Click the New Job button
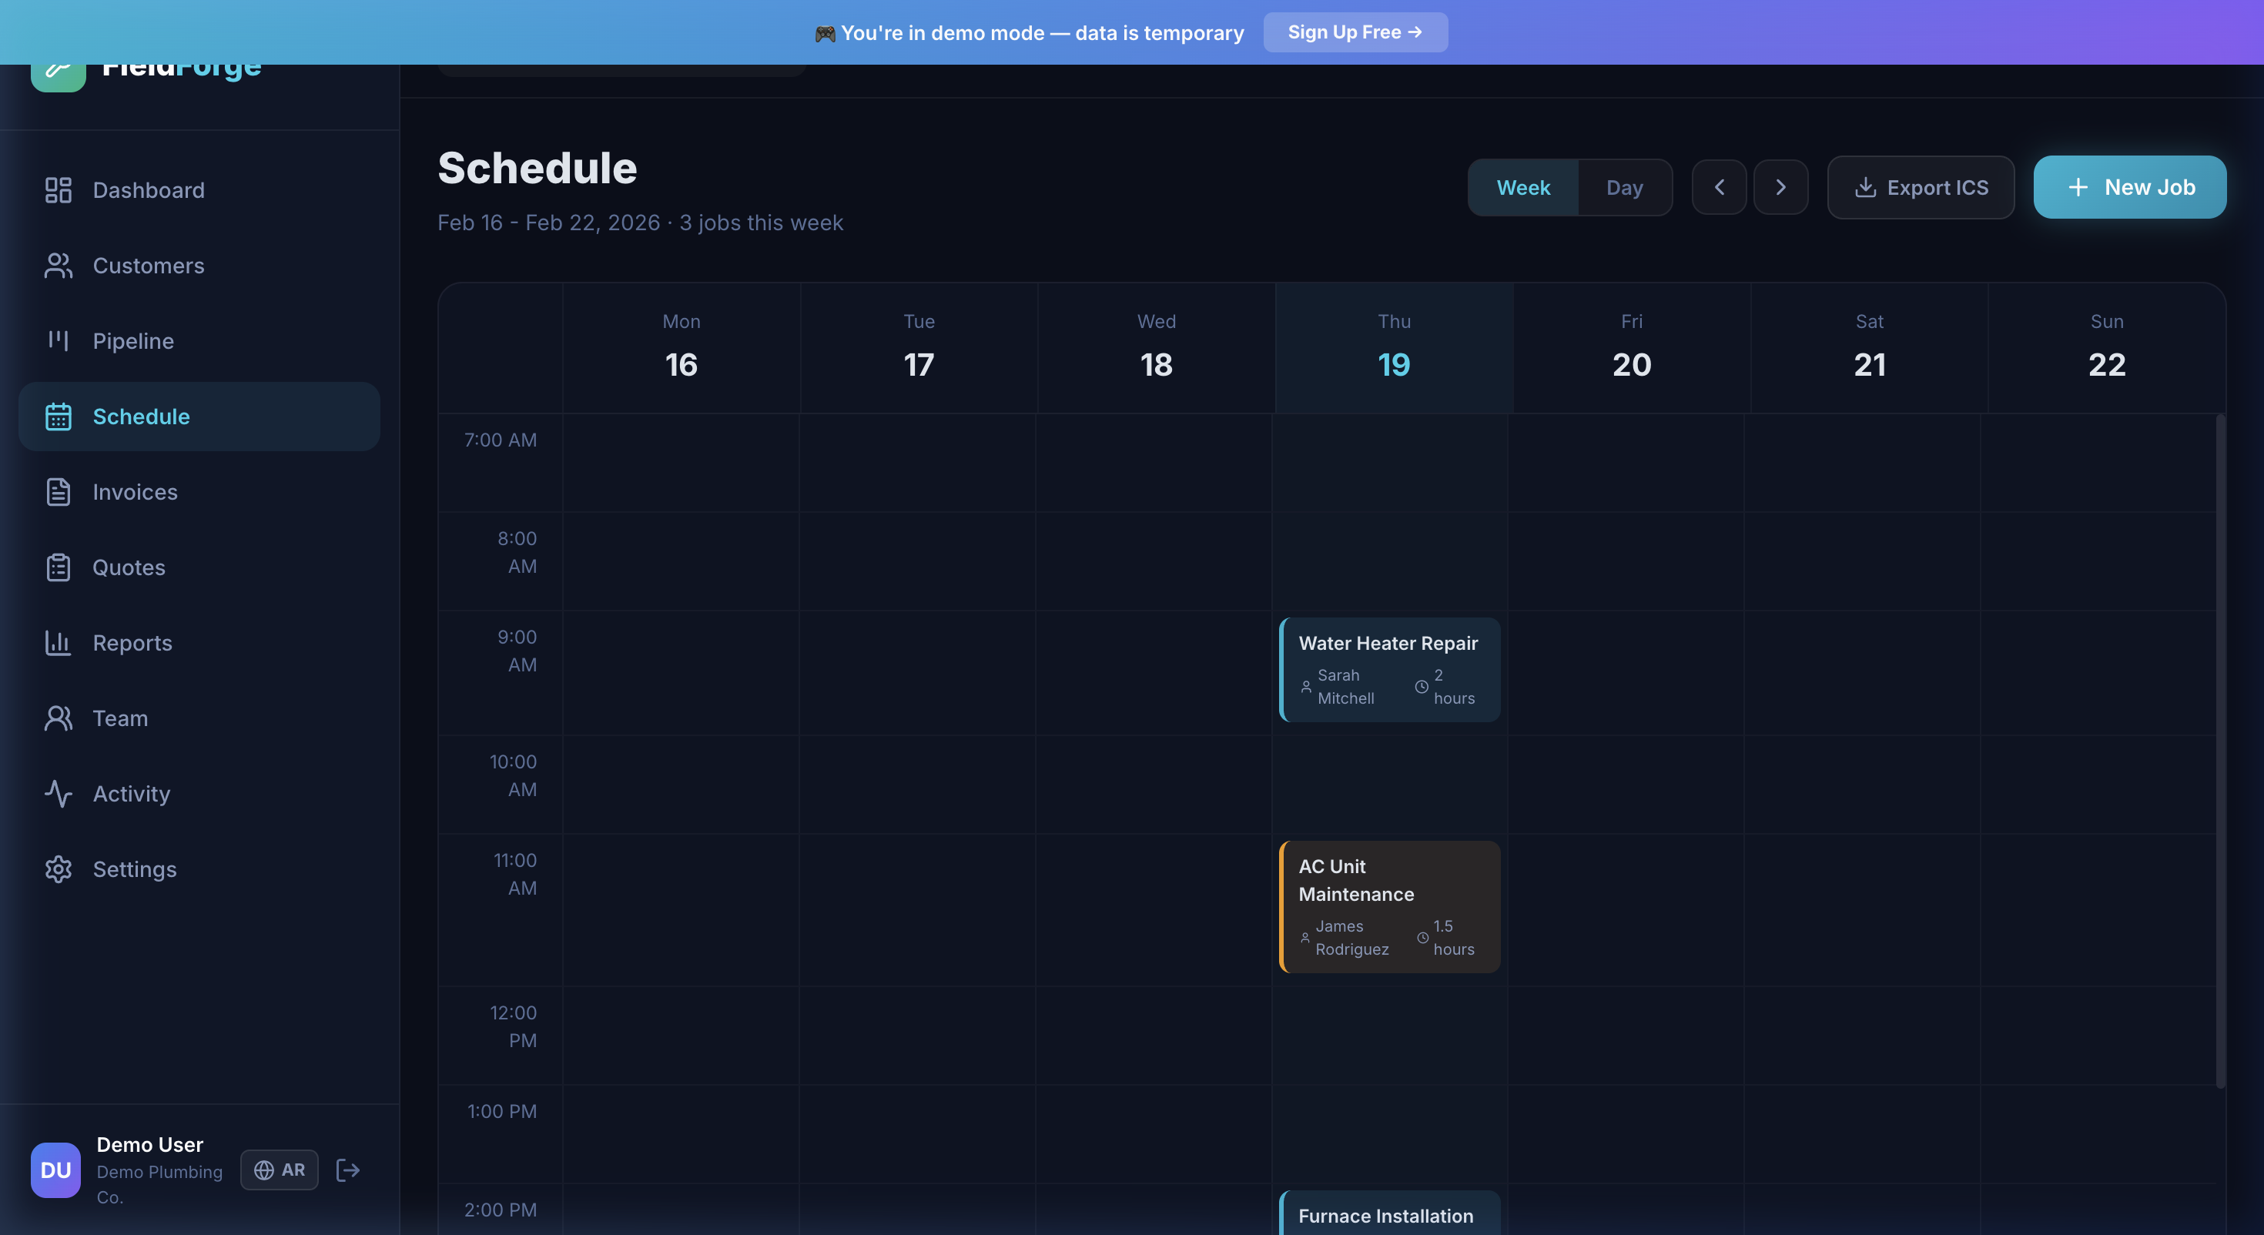The image size is (2264, 1235). [2131, 186]
